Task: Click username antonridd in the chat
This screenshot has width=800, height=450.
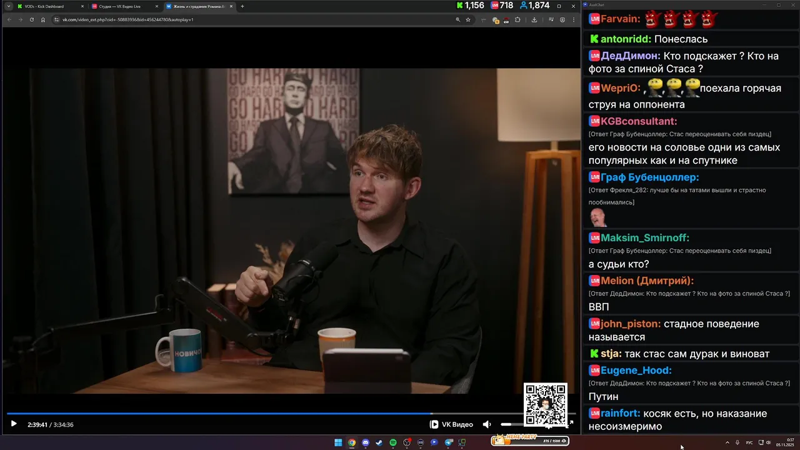Action: [x=626, y=39]
